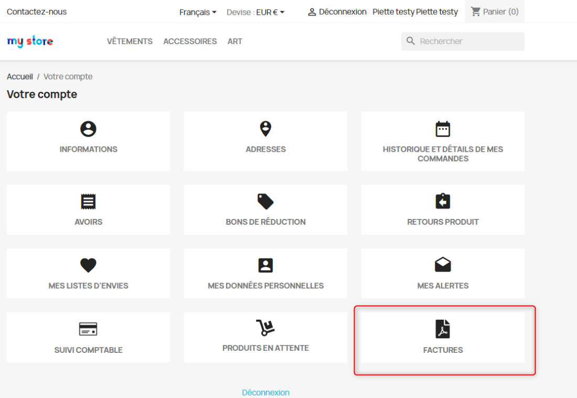Viewport: 577px width, 398px height.
Task: Open the Produits en attente label
Action: click(x=266, y=348)
